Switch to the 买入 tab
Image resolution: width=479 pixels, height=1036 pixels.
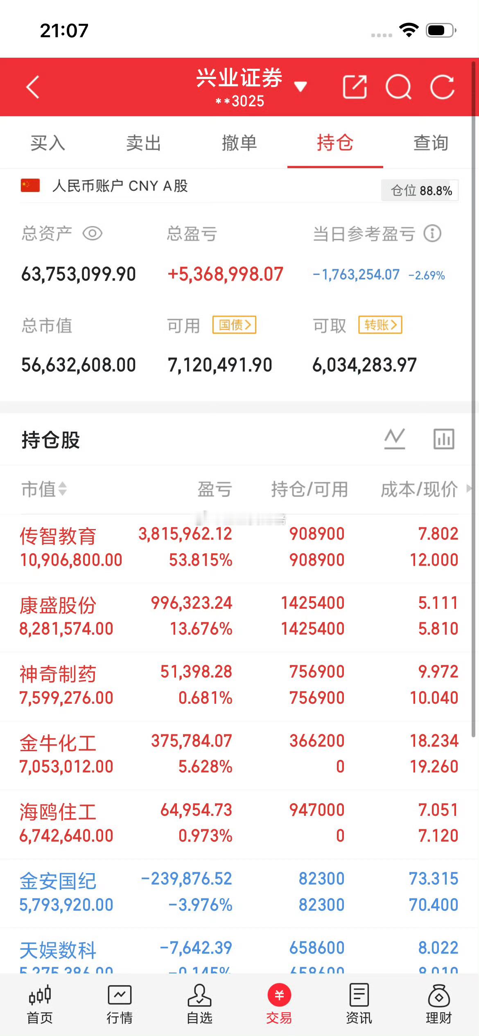[x=48, y=143]
